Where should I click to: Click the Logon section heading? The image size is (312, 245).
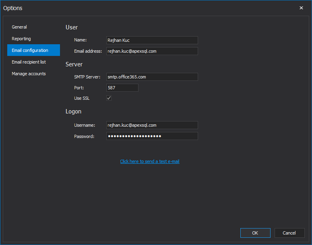pyautogui.click(x=73, y=111)
